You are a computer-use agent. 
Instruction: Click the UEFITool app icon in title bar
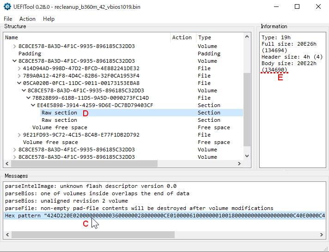pos(6,6)
